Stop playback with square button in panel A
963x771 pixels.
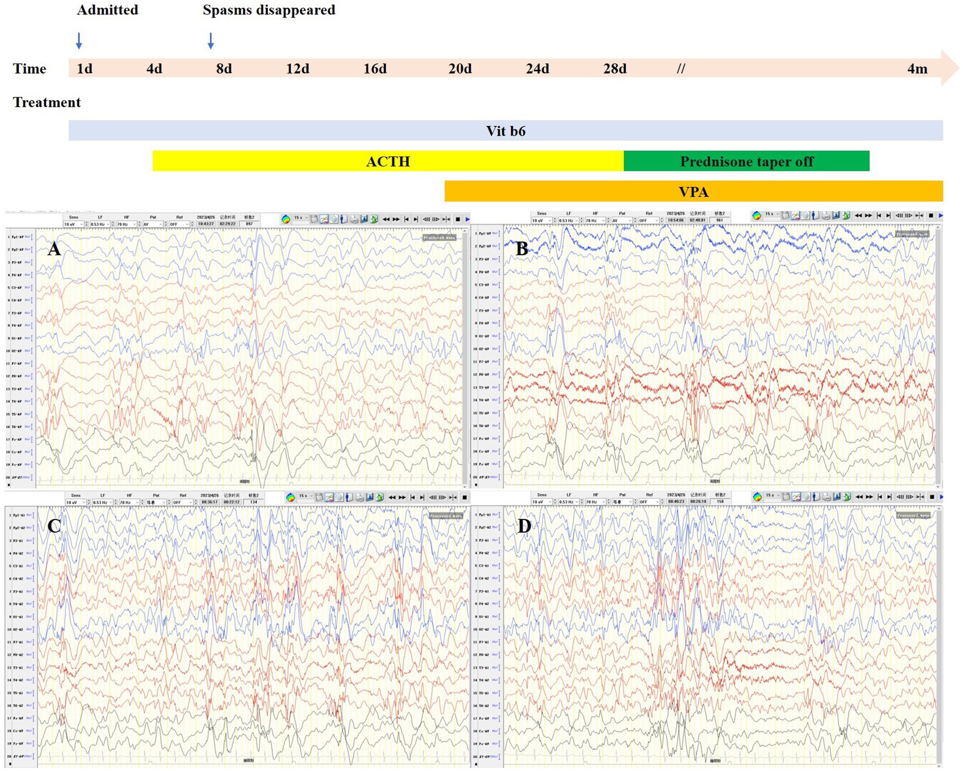[x=458, y=219]
